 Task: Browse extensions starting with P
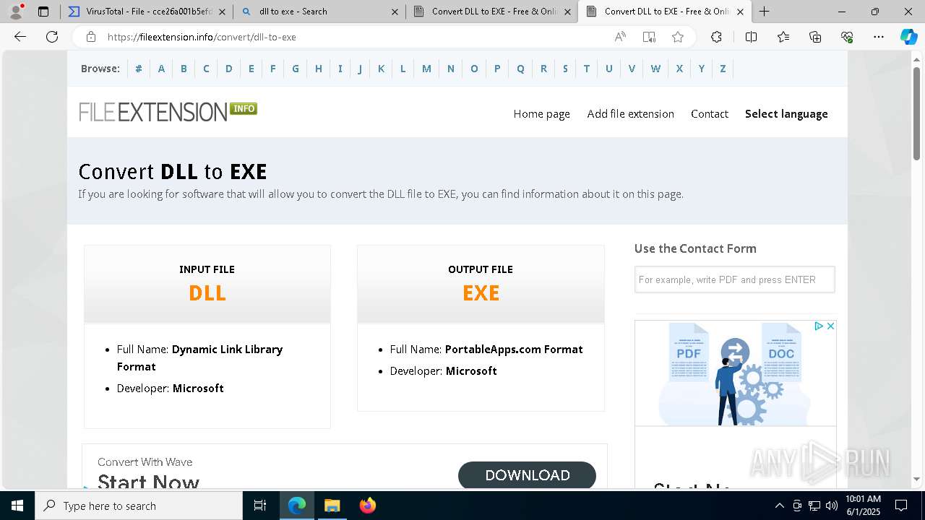click(497, 69)
